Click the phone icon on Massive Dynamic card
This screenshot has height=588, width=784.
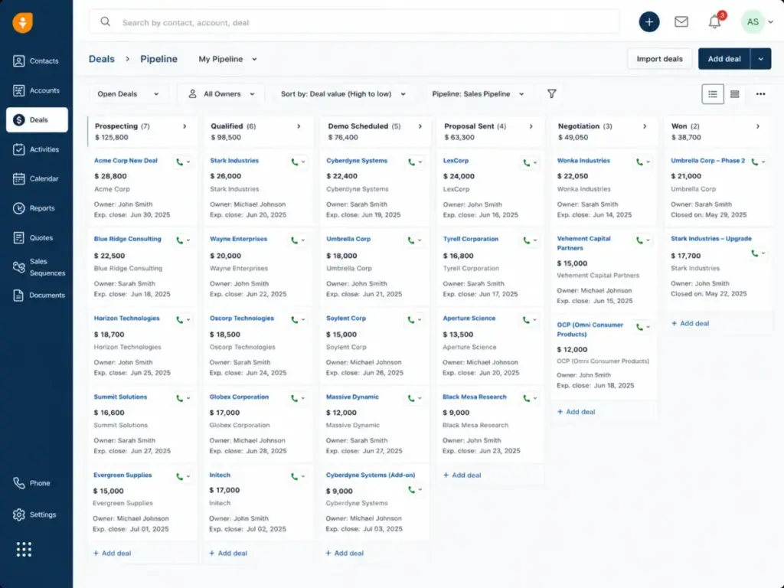point(410,398)
